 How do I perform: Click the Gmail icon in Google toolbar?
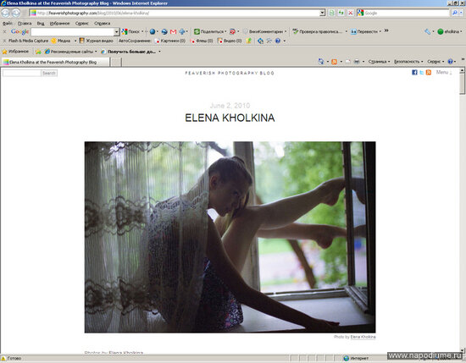coord(173,31)
